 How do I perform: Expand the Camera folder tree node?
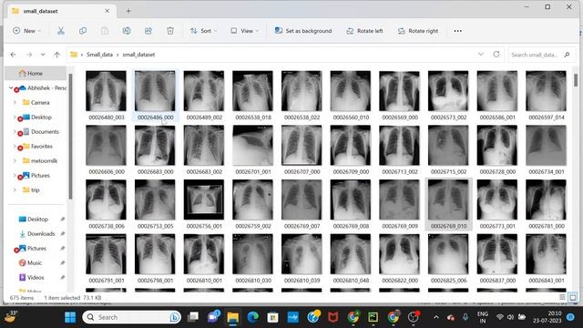tap(15, 102)
